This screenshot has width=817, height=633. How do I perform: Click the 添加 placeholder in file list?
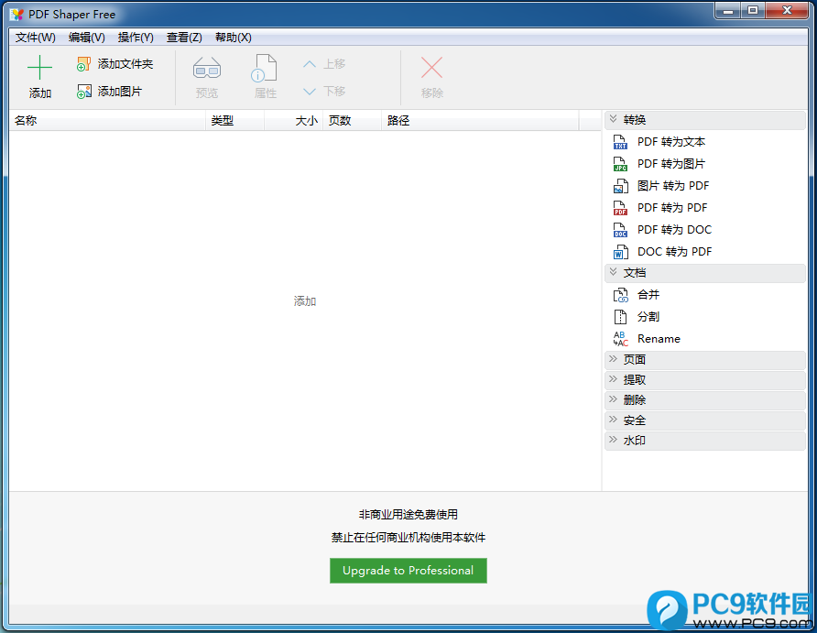(x=305, y=301)
